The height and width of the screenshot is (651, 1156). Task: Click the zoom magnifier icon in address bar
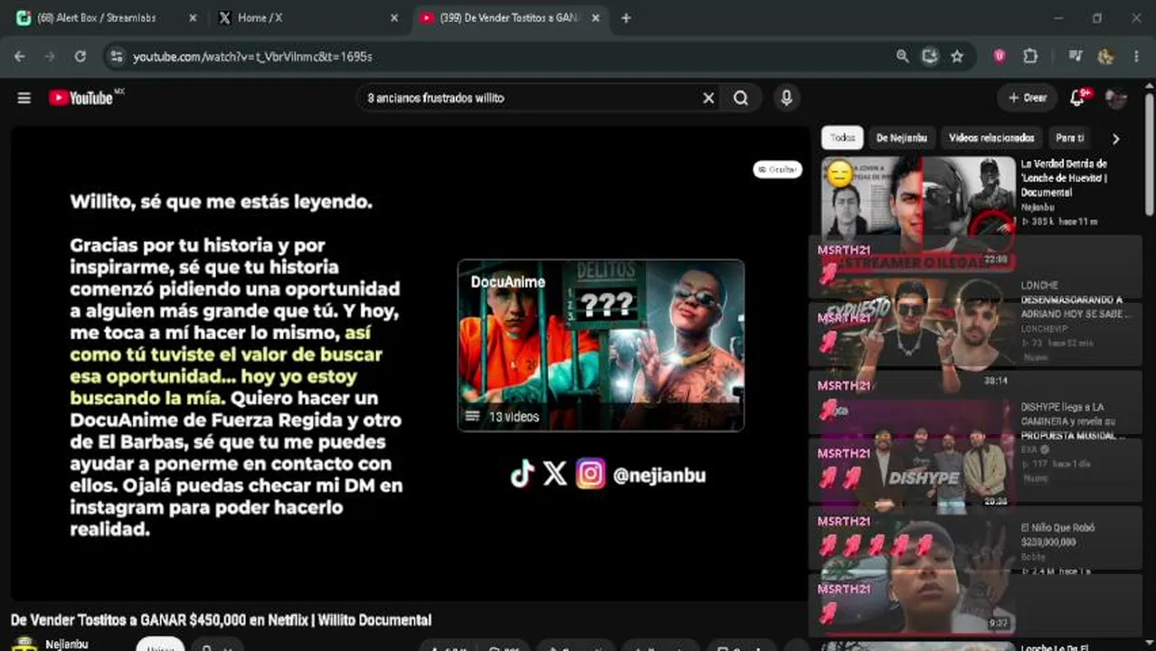902,56
